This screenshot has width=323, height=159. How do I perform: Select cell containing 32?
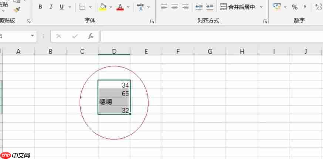point(114,110)
